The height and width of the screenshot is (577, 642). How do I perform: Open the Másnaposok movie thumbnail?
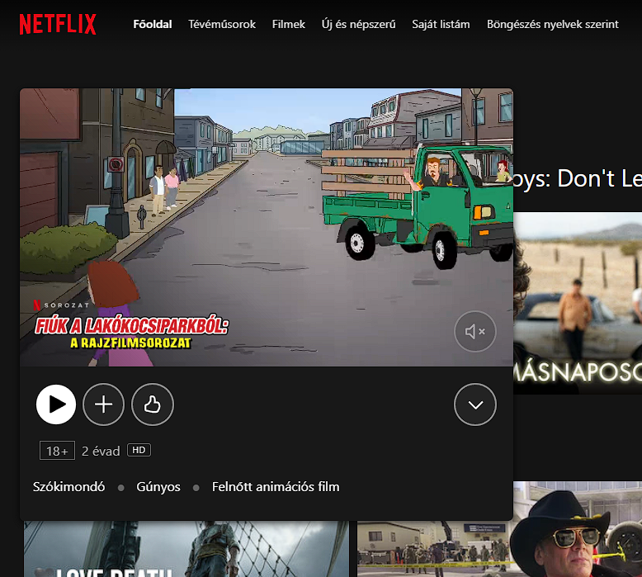578,303
